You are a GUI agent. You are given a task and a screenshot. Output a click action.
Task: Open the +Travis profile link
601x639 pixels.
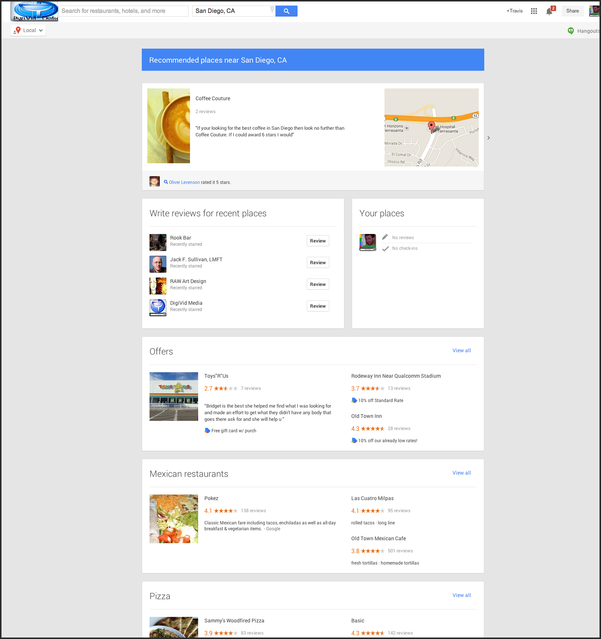pos(514,11)
